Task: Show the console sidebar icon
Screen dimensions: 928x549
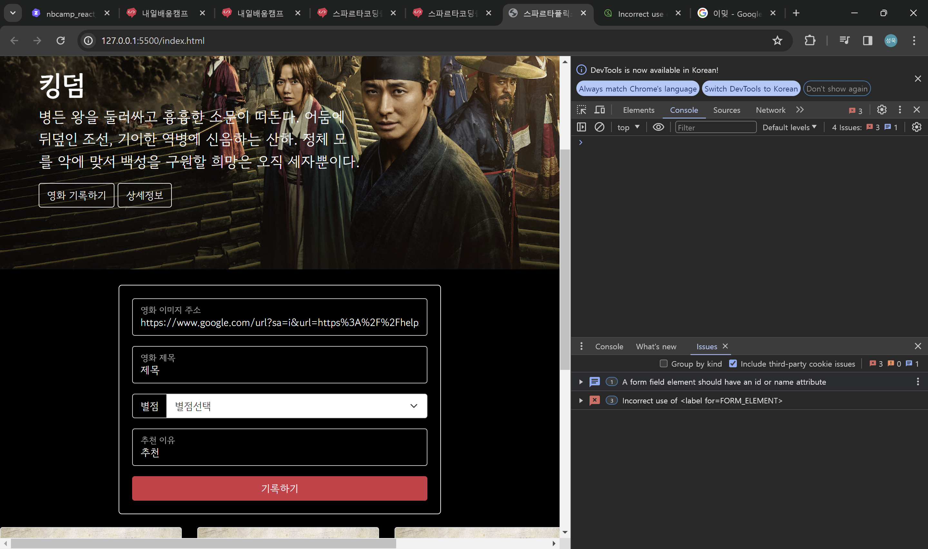Action: [x=581, y=127]
